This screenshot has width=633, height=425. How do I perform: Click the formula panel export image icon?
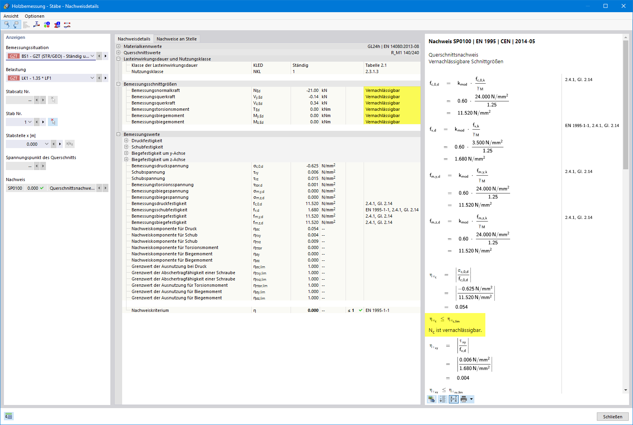point(432,399)
